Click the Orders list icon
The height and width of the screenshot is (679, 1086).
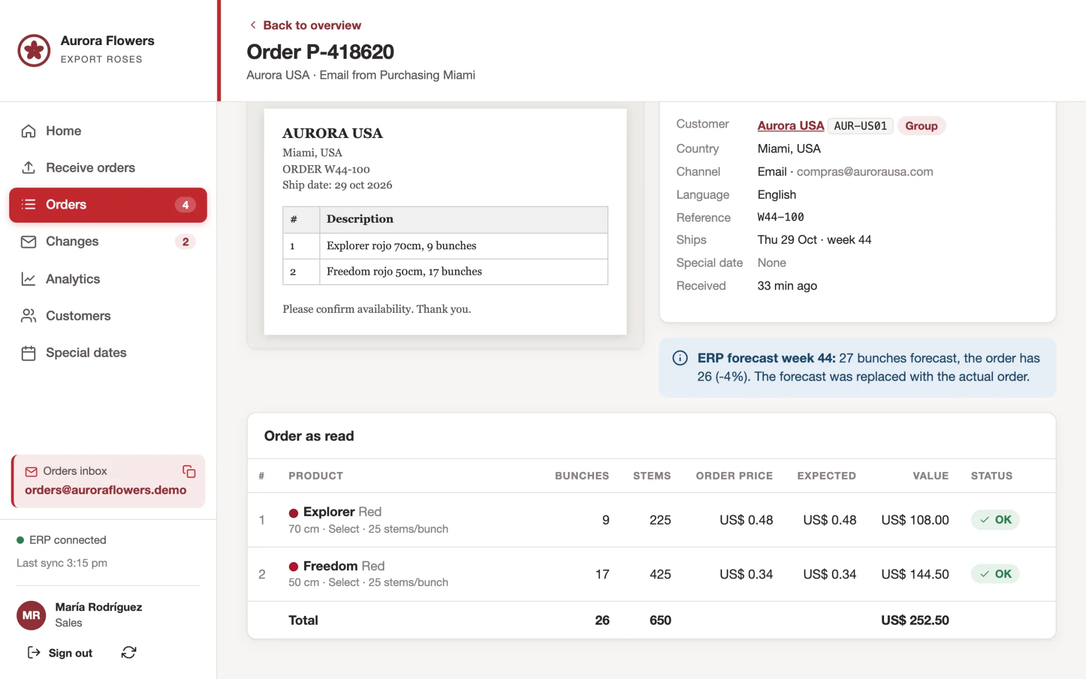pos(28,204)
